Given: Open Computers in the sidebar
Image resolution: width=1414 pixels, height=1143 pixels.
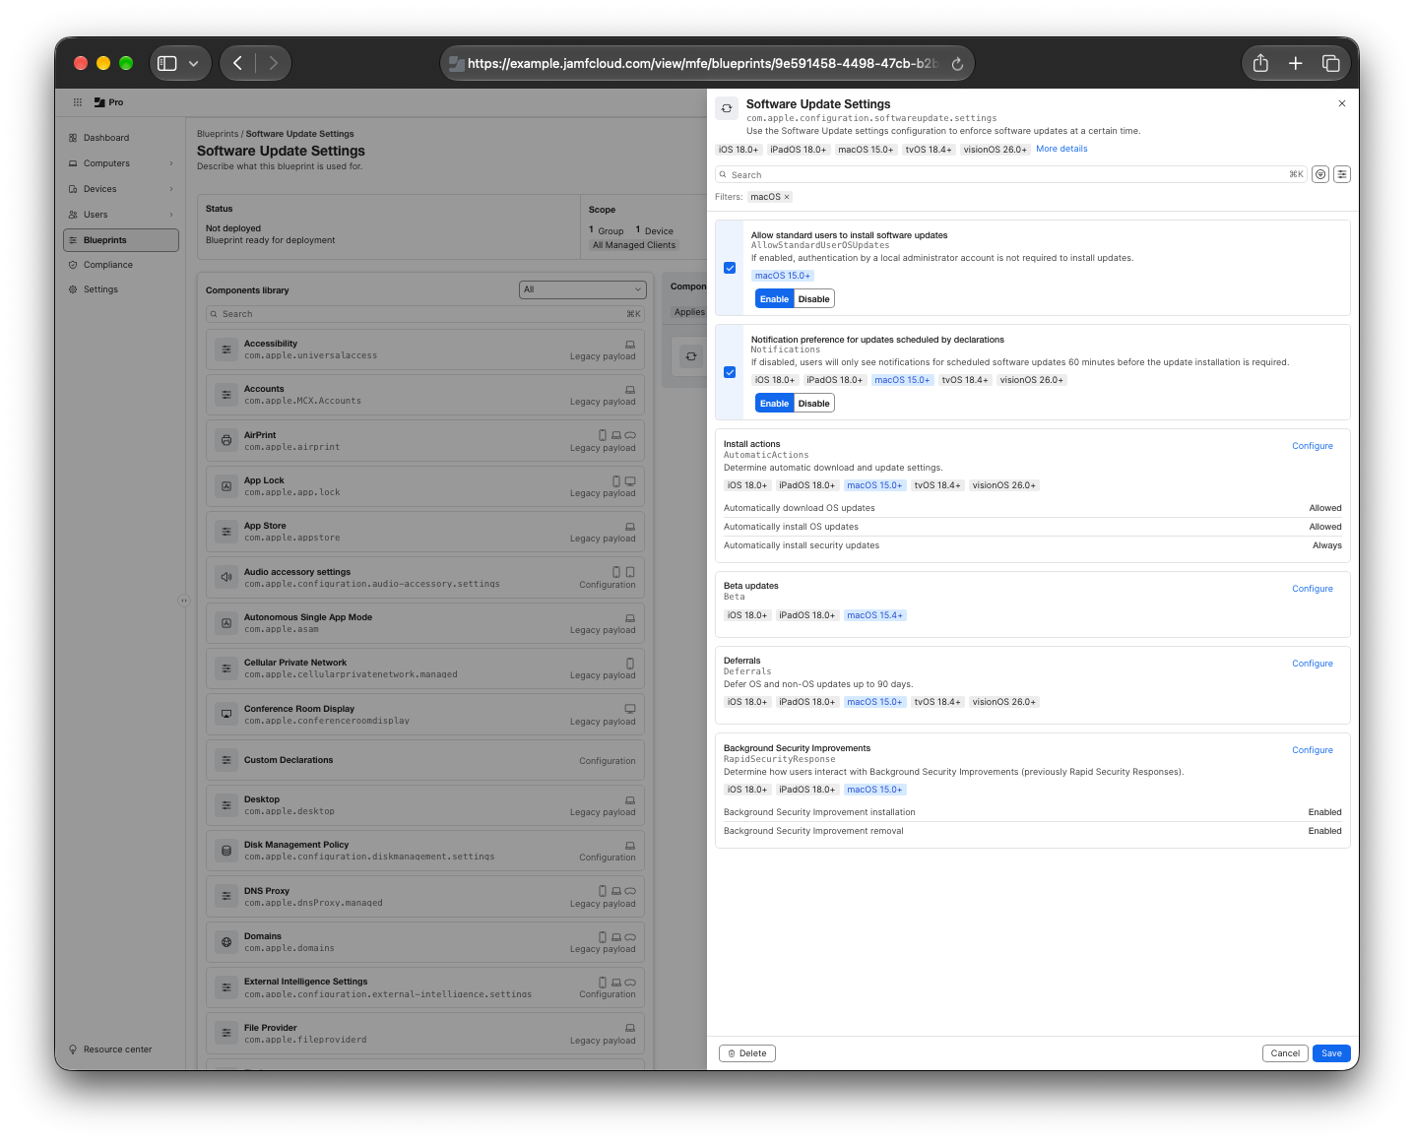Looking at the screenshot, I should pyautogui.click(x=106, y=163).
